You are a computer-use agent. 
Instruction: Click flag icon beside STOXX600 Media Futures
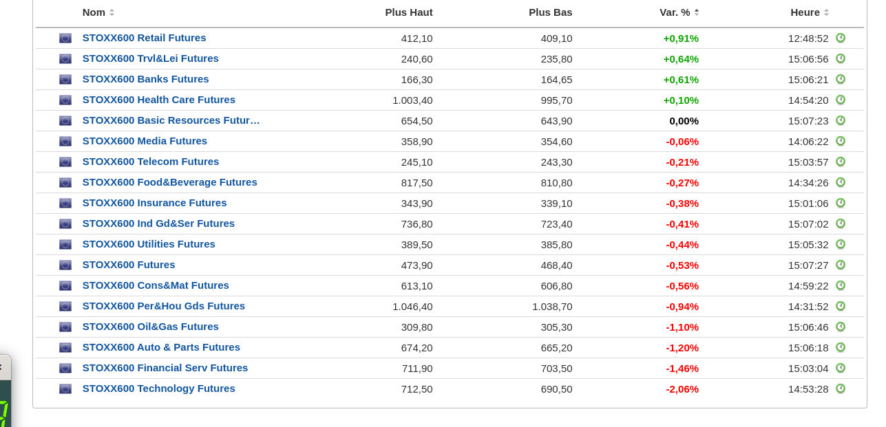coord(65,142)
